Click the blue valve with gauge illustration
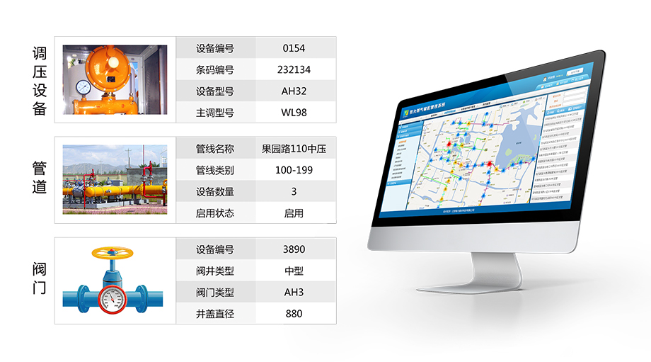The height and width of the screenshot is (362, 651). point(115,280)
